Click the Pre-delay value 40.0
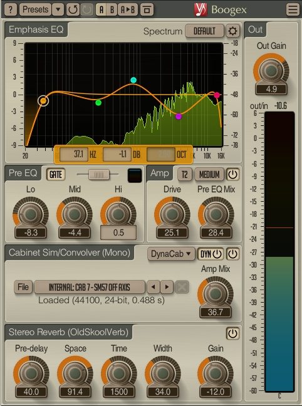 pyautogui.click(x=31, y=392)
